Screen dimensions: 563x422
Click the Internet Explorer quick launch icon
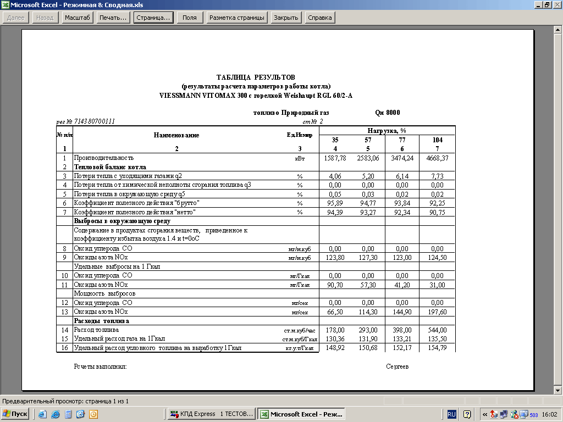(54, 414)
